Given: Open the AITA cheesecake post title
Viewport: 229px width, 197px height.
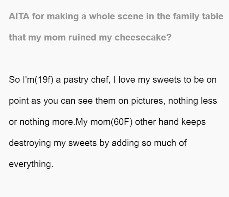Looking at the screenshot, I should pyautogui.click(x=116, y=27).
